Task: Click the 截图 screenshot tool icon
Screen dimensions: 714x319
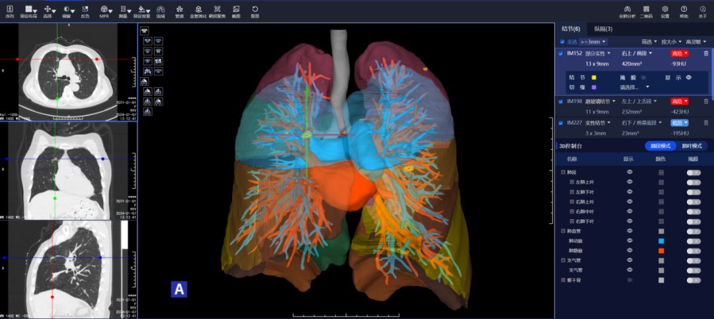Action: [236, 9]
